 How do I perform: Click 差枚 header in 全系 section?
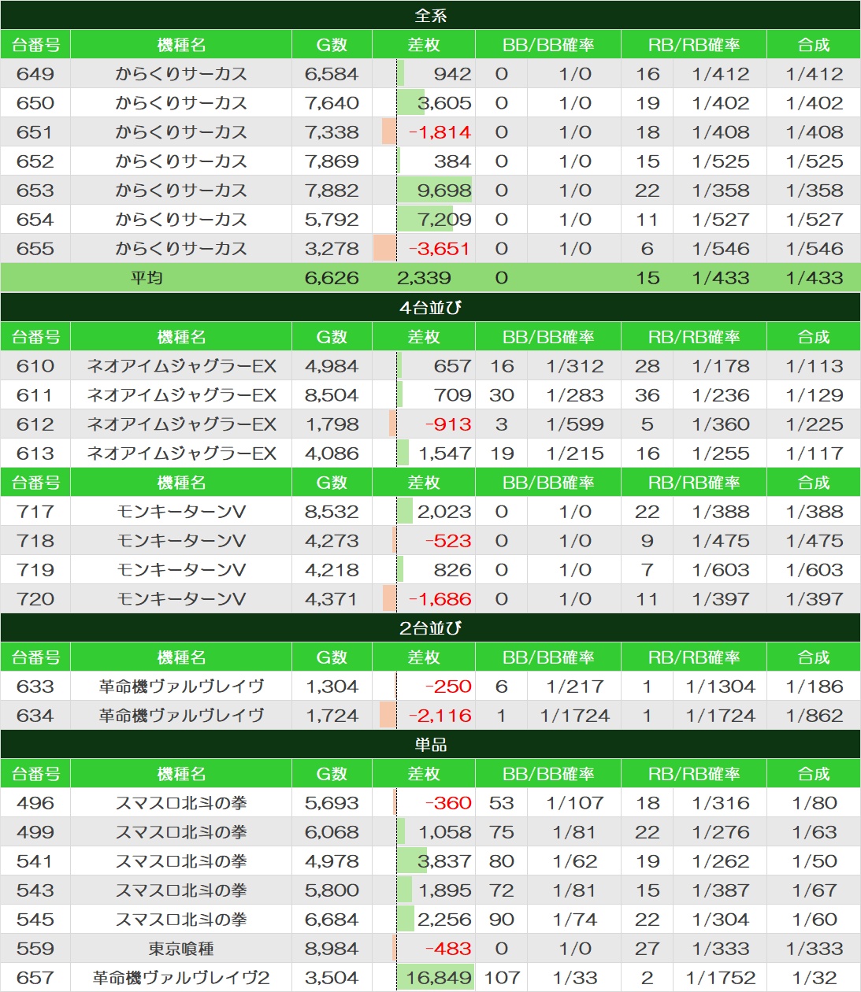424,45
